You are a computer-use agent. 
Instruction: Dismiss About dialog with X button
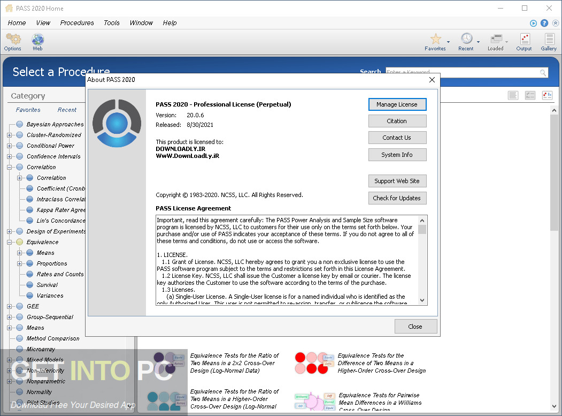pyautogui.click(x=432, y=80)
